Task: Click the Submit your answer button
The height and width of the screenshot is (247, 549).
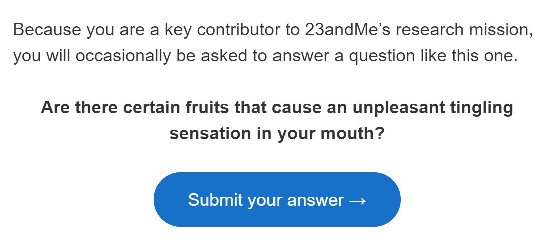Action: click(277, 200)
